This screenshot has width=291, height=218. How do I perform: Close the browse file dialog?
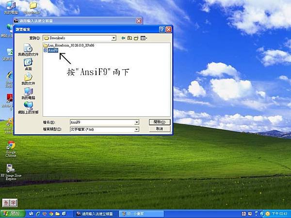tap(168, 29)
